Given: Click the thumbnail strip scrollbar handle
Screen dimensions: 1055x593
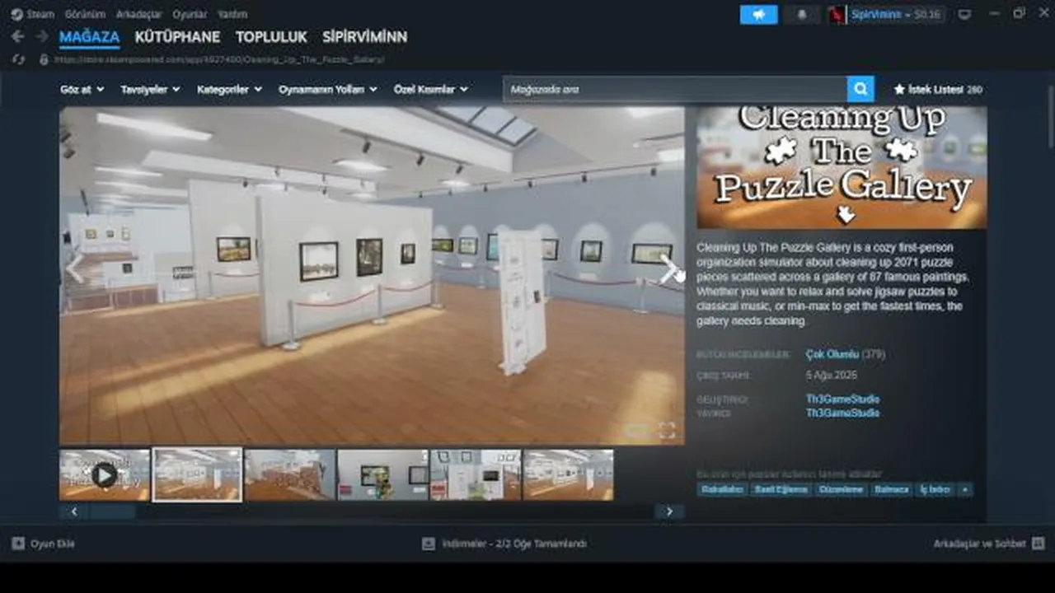Looking at the screenshot, I should click(113, 511).
